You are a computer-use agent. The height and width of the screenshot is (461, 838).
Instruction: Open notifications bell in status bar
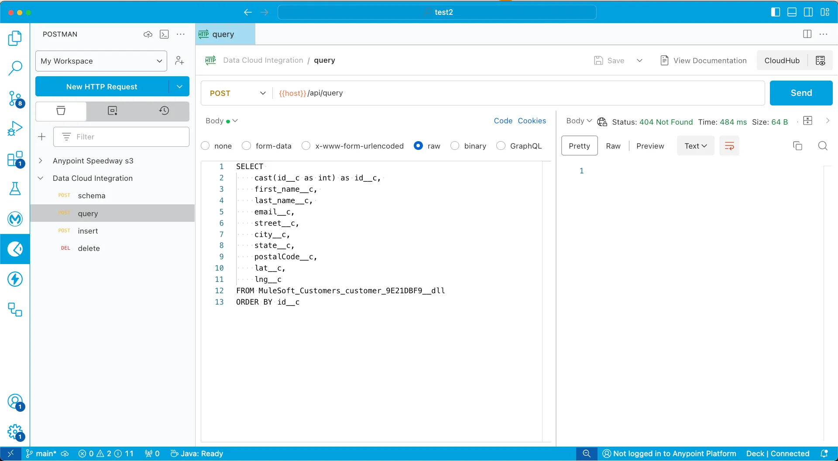(x=824, y=454)
